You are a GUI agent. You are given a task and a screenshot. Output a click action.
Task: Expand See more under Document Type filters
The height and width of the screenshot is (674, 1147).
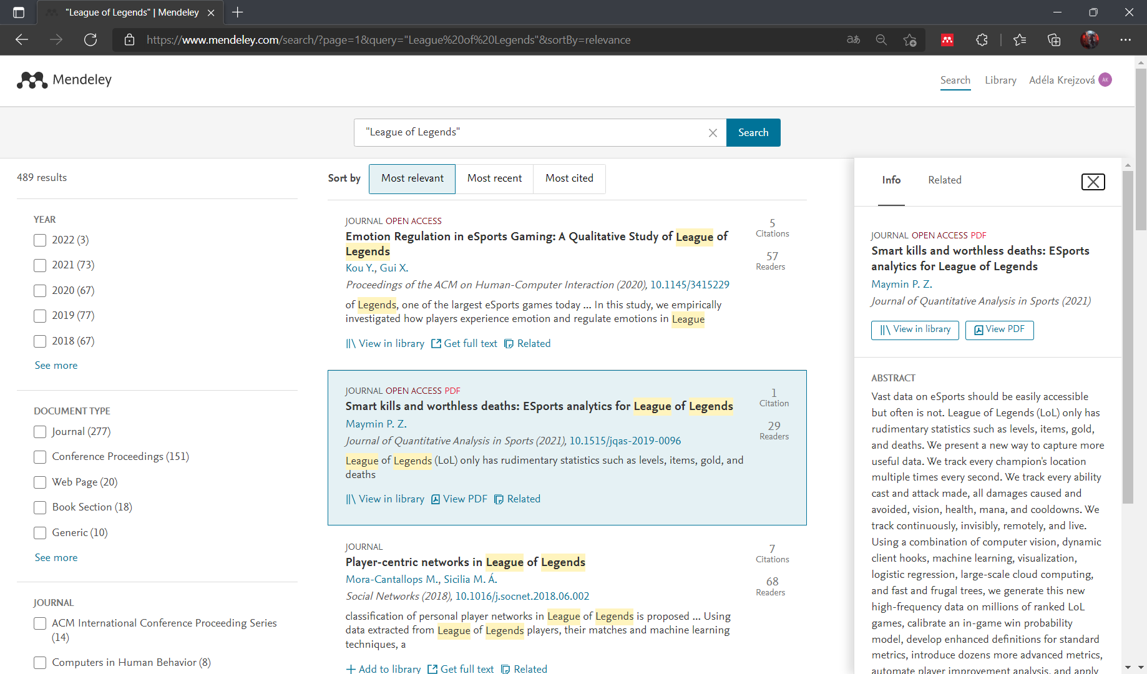[56, 557]
